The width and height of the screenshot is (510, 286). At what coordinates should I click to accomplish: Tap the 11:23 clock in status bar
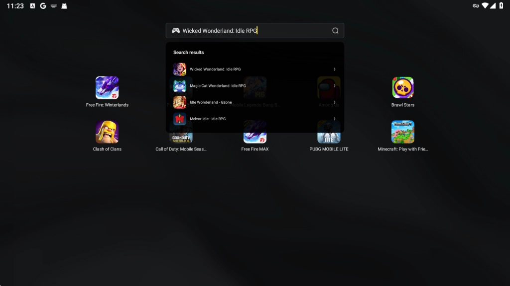tap(15, 6)
